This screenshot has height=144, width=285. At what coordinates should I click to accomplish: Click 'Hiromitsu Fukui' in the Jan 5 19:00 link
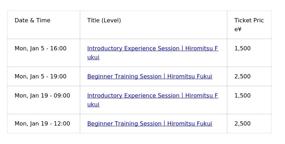190,77
